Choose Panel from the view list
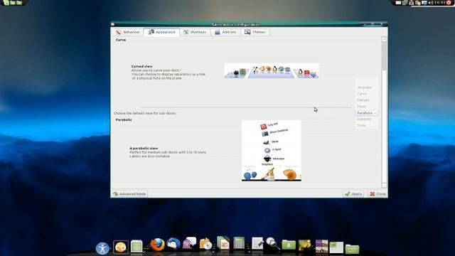The image size is (455, 256). pos(362,107)
